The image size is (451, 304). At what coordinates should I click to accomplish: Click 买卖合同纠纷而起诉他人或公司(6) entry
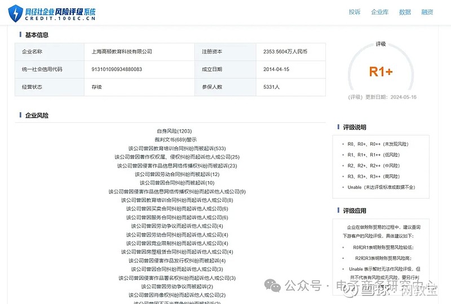coord(177,209)
